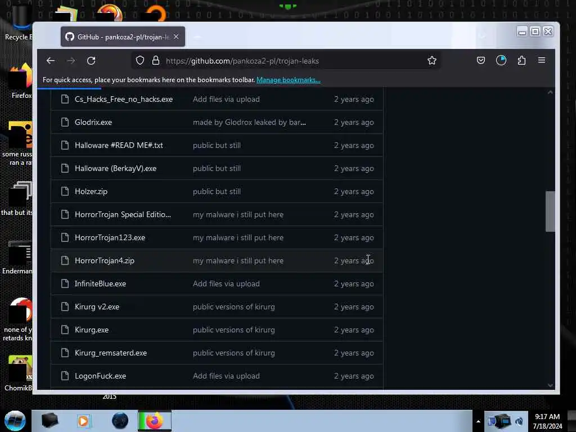This screenshot has width=576, height=432.
Task: Open the Kirurg.exe file link
Action: 92,330
